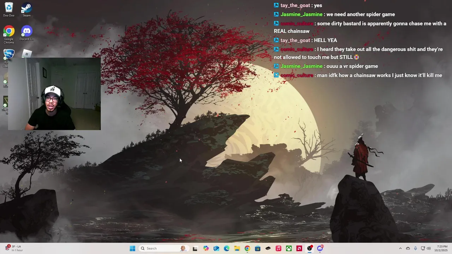The width and height of the screenshot is (452, 254).
Task: Open the volume speaker tray icon
Action: (429, 248)
